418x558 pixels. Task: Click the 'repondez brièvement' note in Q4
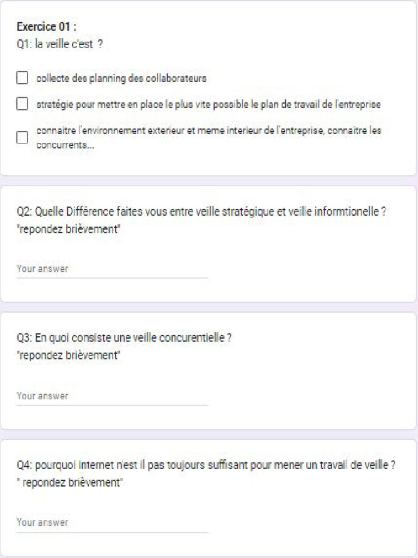[71, 482]
